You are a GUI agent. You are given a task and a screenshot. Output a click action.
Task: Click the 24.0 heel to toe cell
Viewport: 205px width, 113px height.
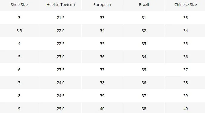61,83
